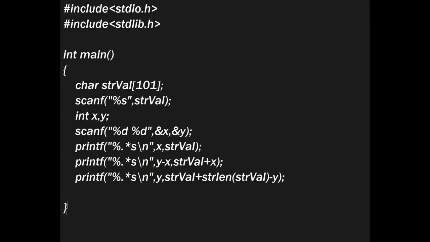Screen dimensions: 430x242
Task: Click stdio.h inside the first include
Action: [x=133, y=9]
